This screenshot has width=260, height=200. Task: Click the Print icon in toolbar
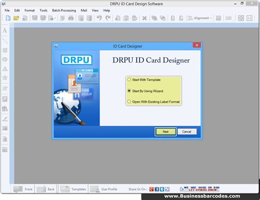point(71,18)
